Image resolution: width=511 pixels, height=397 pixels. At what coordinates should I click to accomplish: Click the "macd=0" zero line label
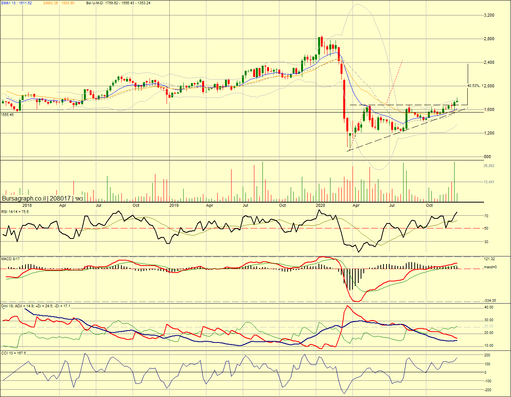[490, 267]
